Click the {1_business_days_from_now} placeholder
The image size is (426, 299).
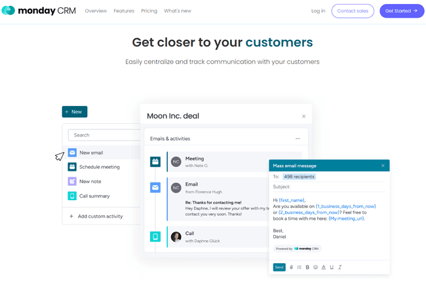coord(345,207)
